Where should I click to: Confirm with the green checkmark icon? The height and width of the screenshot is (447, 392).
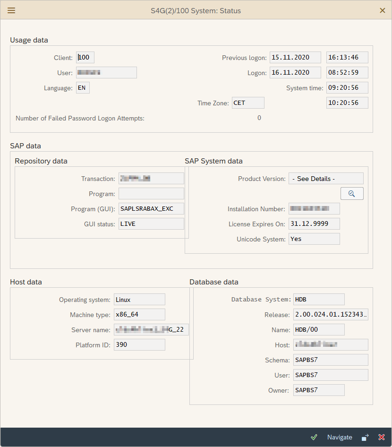[x=314, y=437]
